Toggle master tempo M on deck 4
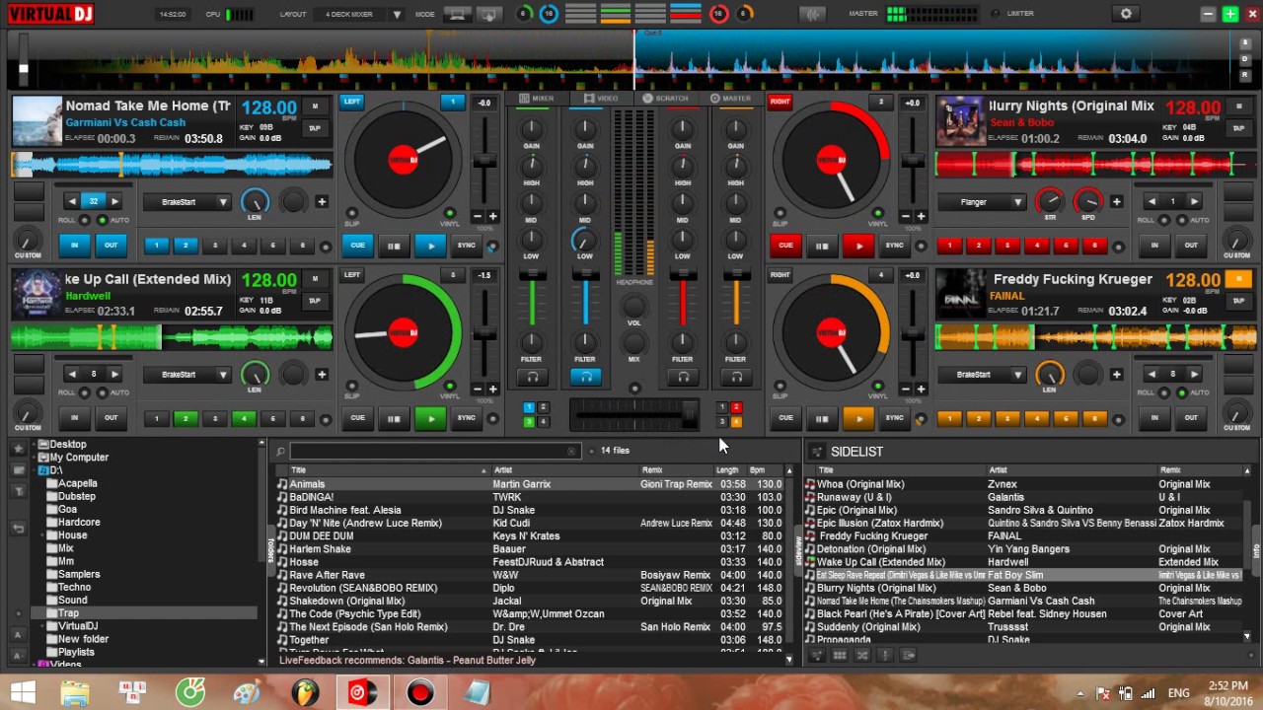Image resolution: width=1263 pixels, height=710 pixels. (x=1238, y=279)
